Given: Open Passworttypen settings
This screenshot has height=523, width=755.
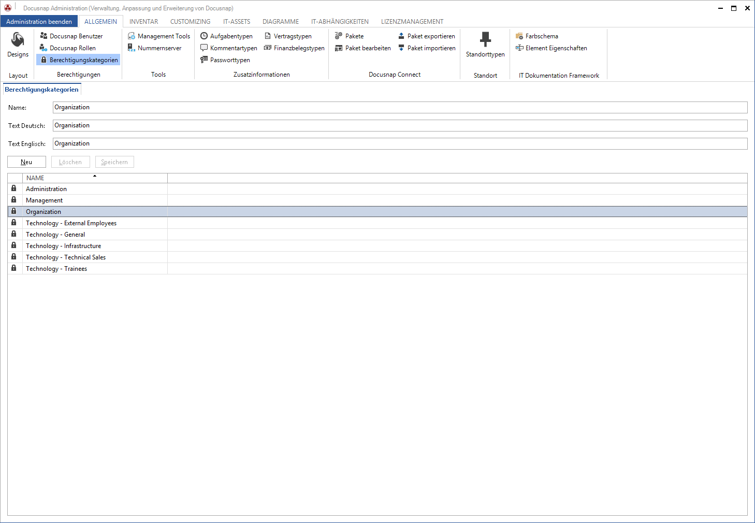Looking at the screenshot, I should [x=225, y=60].
